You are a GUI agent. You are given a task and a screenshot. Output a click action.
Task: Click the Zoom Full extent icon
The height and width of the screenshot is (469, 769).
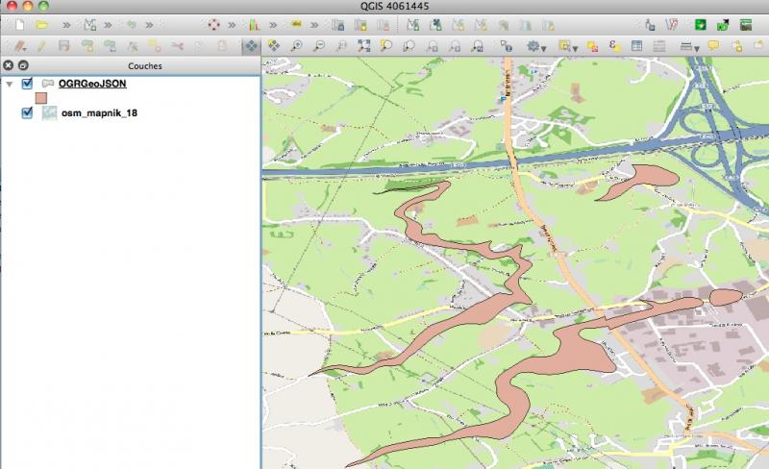(363, 45)
